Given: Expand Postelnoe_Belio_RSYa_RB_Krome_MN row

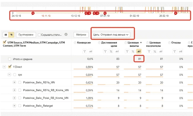Looking at the screenshot, I should 15,90.
